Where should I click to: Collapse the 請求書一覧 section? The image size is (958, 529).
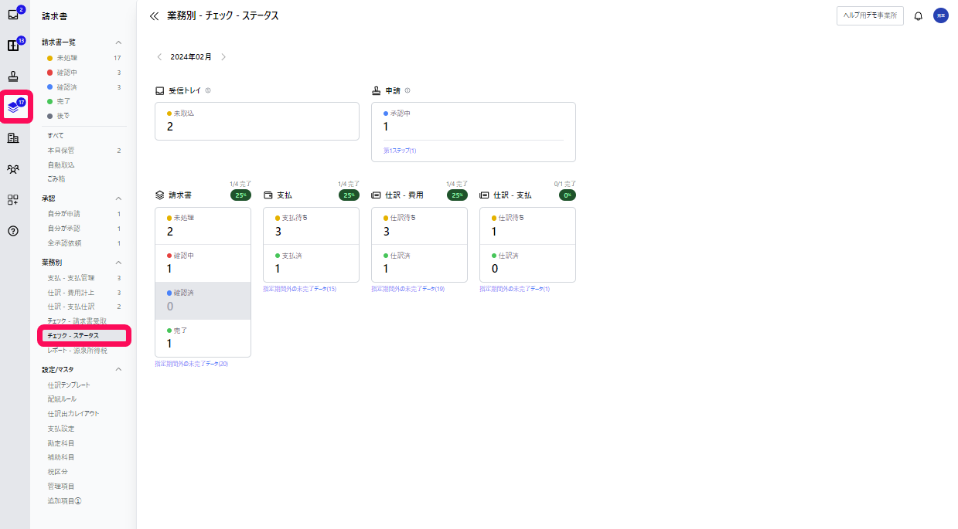[x=118, y=42]
